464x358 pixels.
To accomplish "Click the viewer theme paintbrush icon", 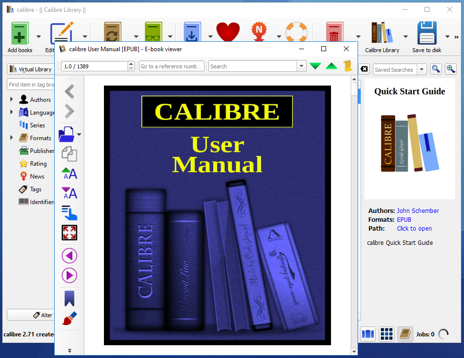I will coord(69,319).
